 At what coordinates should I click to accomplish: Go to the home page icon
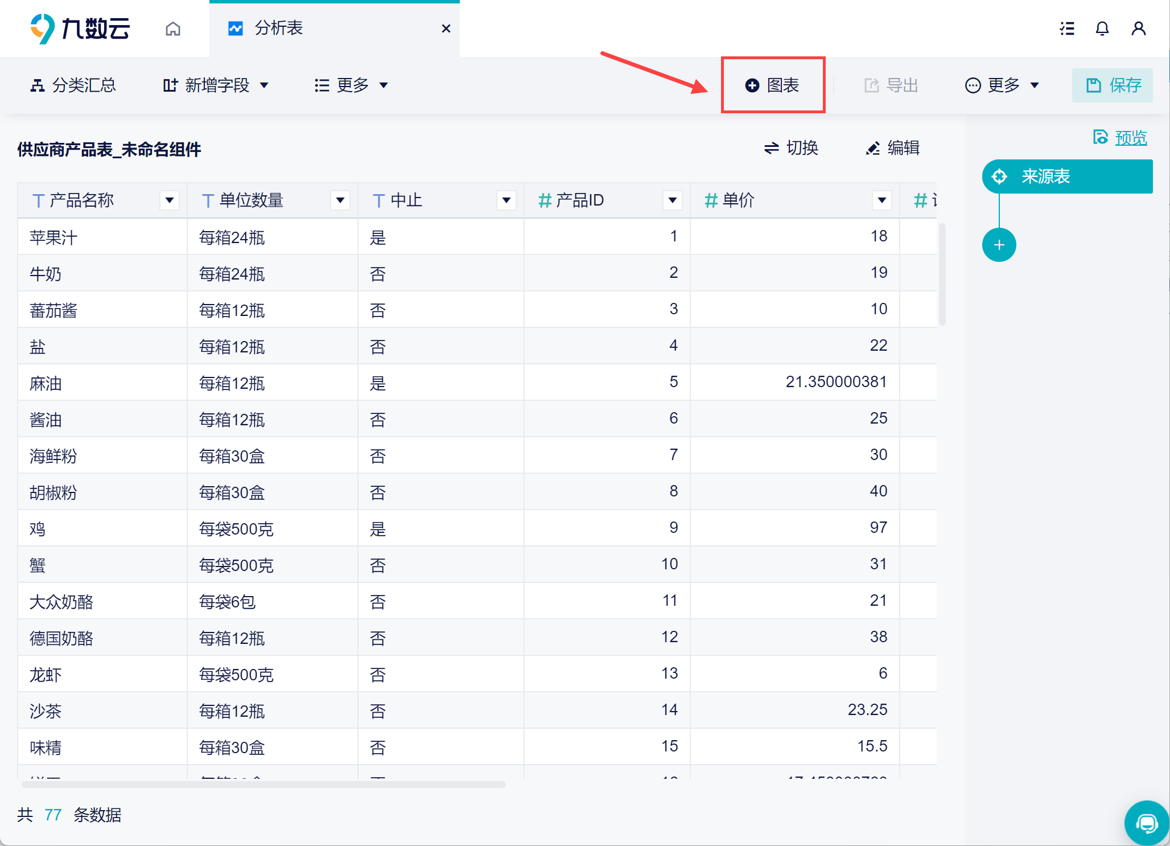tap(173, 28)
